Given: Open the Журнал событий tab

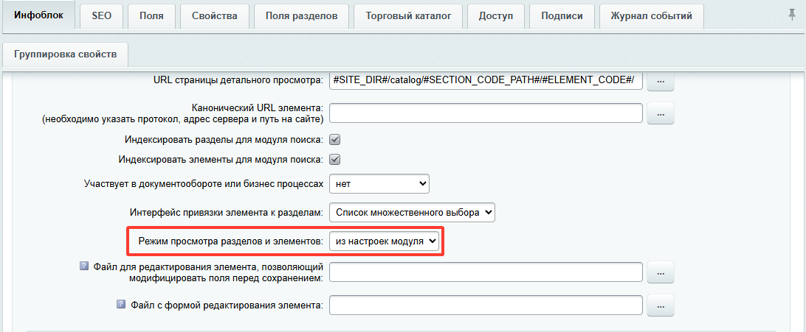Looking at the screenshot, I should point(651,16).
